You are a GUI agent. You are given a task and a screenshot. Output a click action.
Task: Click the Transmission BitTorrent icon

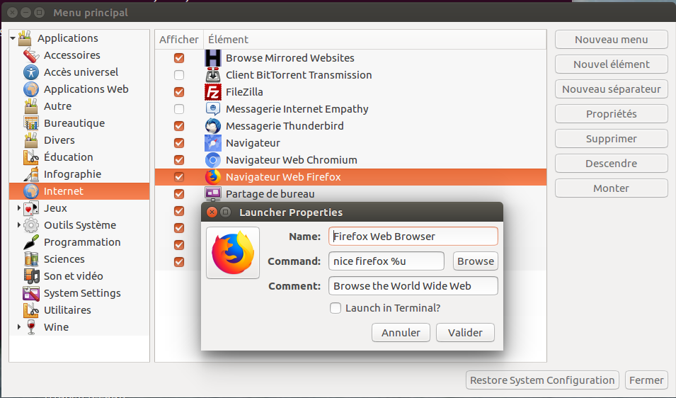(x=212, y=75)
